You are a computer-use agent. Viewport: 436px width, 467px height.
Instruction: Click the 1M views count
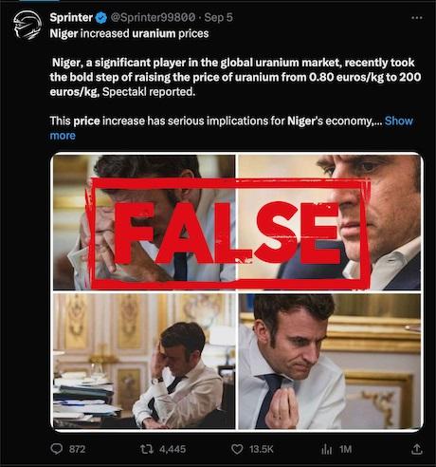(345, 449)
